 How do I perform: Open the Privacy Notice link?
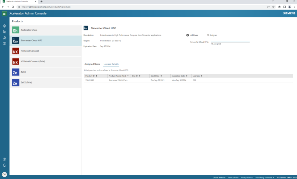pyautogui.click(x=246, y=177)
